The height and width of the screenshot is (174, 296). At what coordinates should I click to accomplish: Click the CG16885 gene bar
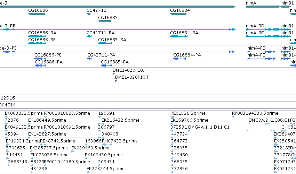[104, 21]
